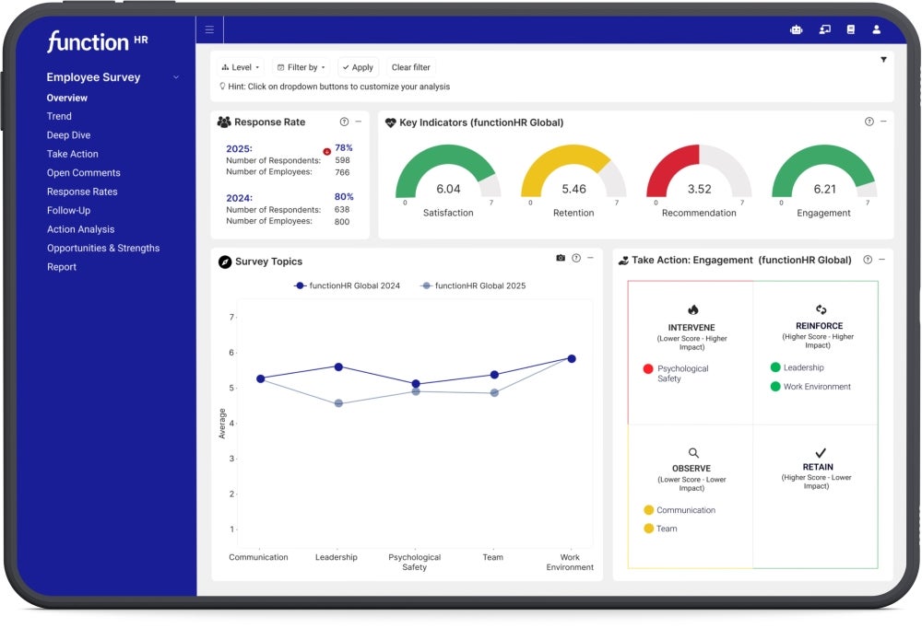Open help for Take Action panel
922x628 pixels.
click(868, 260)
